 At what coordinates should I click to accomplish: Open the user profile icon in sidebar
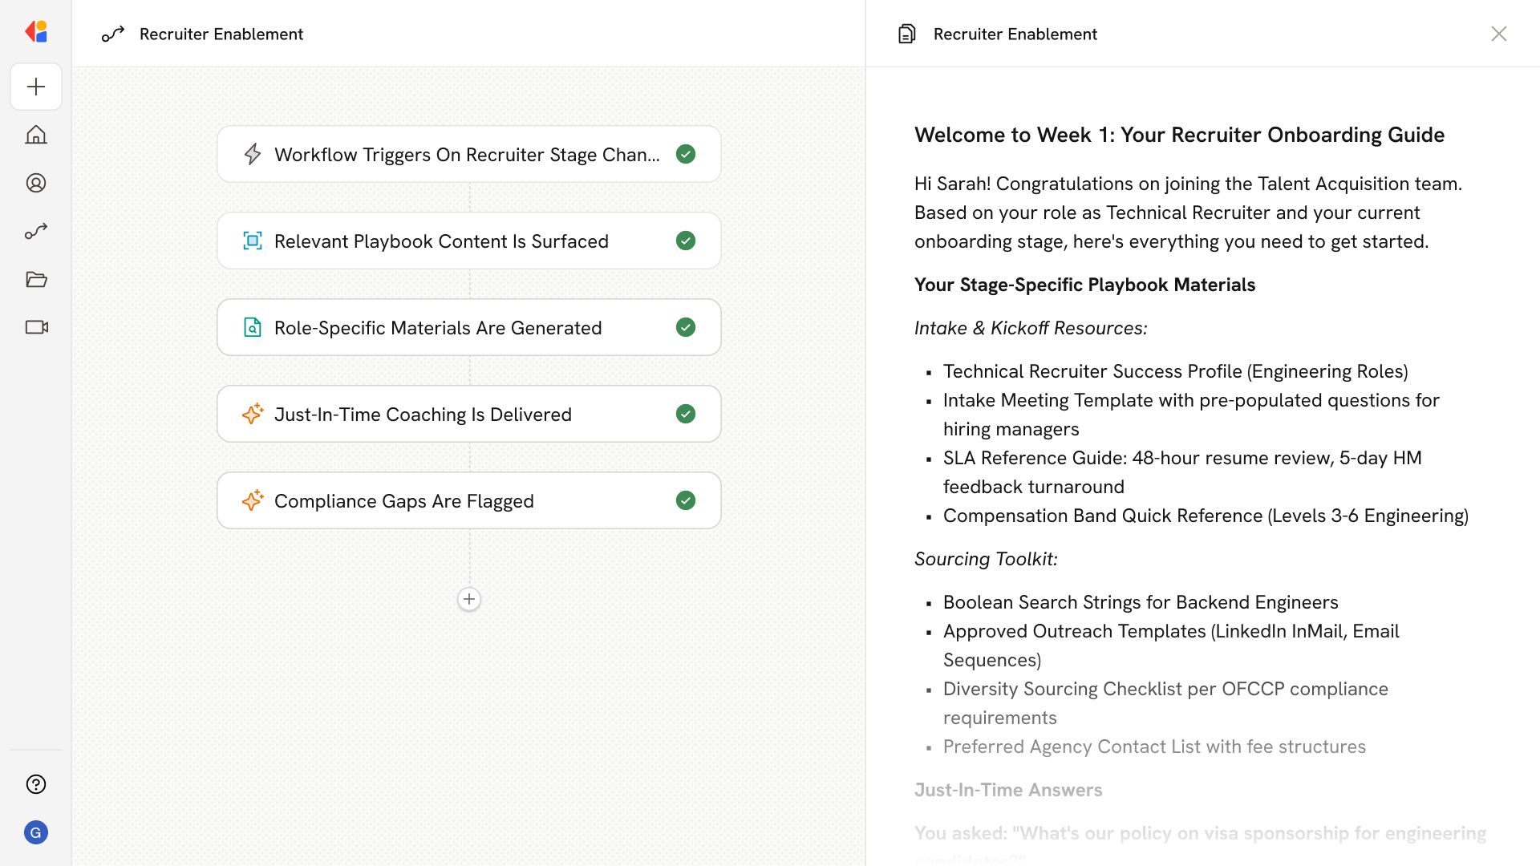(x=36, y=183)
